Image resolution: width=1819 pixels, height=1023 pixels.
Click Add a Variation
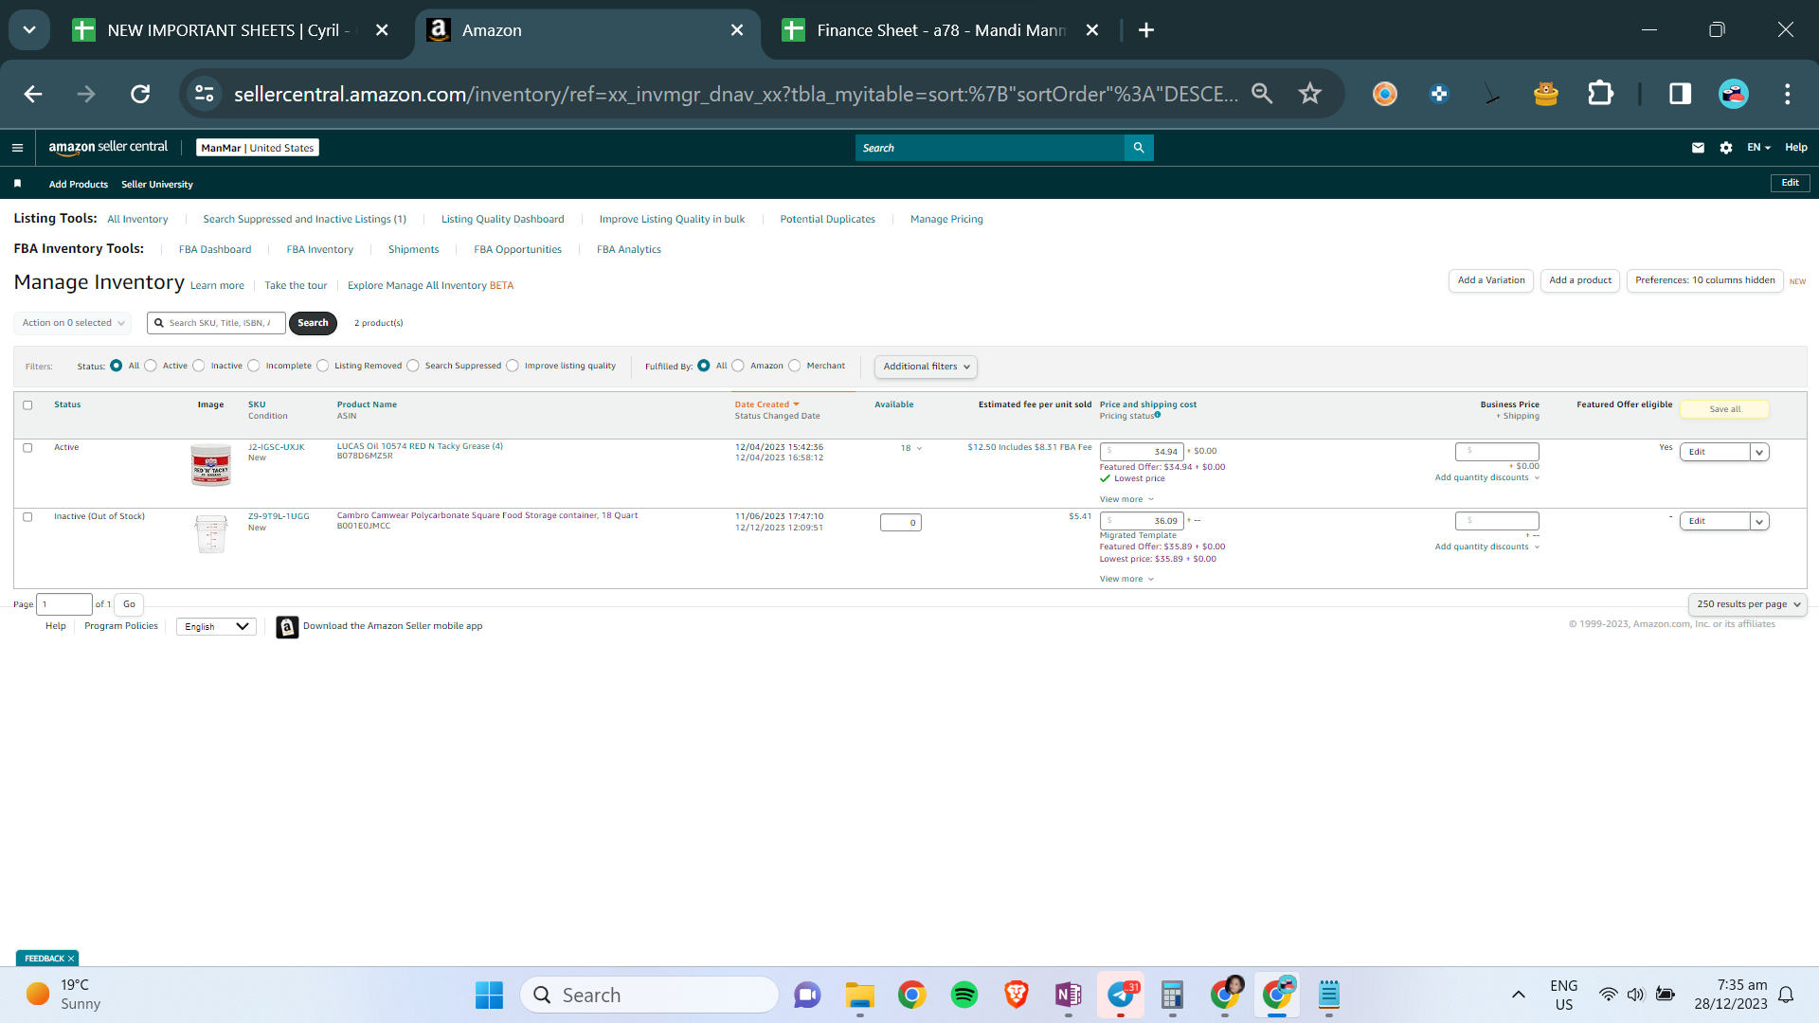point(1491,280)
